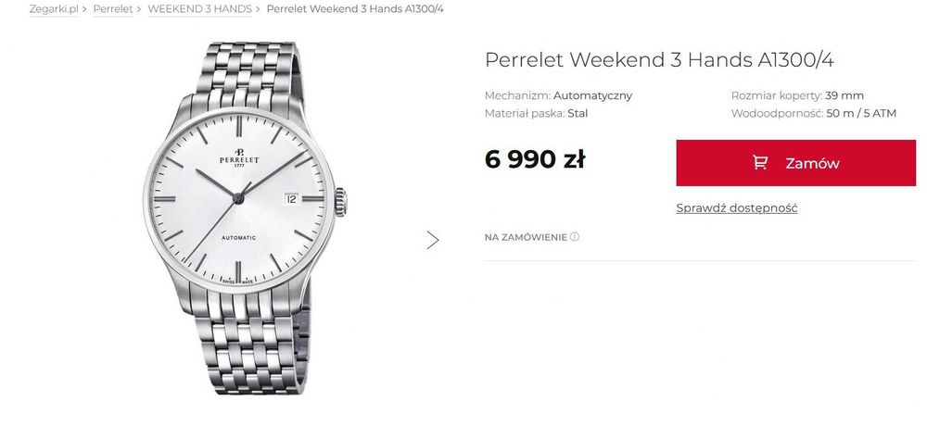Click current breadcrumb Perrelet Weekend 3 Hands A1300/4
The width and height of the screenshot is (927, 426).
click(x=355, y=9)
